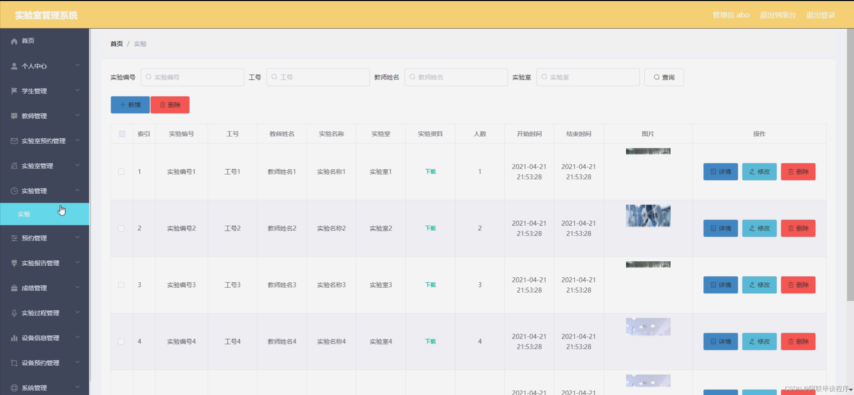Image resolution: width=854 pixels, height=395 pixels.
Task: Select the 实验 submenu item
Action: pyautogui.click(x=24, y=214)
